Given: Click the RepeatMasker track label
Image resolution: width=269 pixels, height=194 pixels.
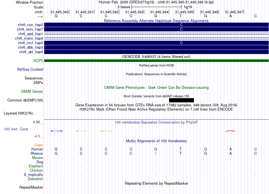Looking at the screenshot, I should 31,187.
